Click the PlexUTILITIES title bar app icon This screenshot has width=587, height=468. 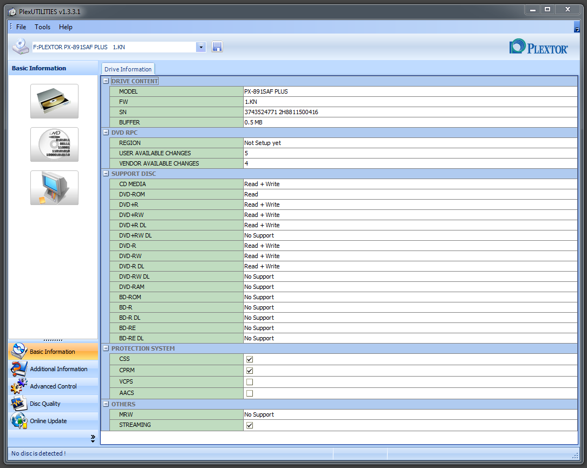coord(12,12)
